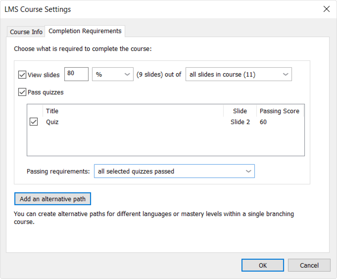The image size is (337, 279).
Task: Uncheck the View slides checkbox
Action: point(22,75)
